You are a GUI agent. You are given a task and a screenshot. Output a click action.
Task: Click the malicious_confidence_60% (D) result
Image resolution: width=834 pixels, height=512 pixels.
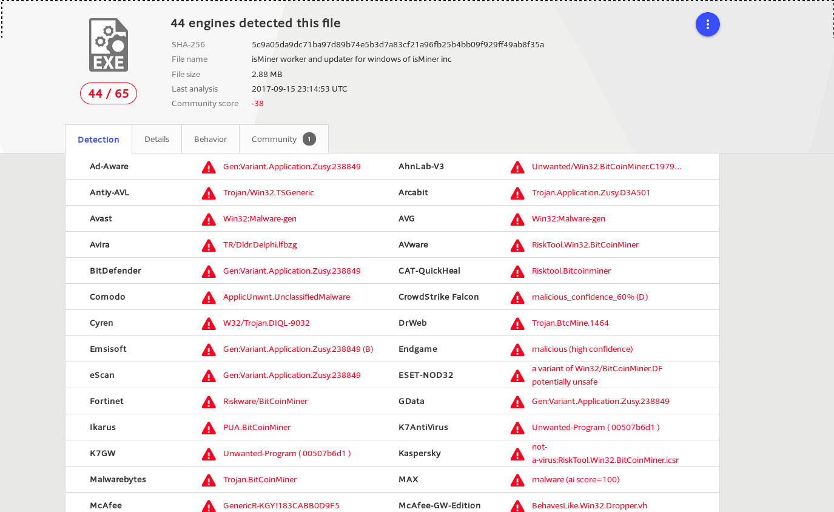tap(590, 297)
